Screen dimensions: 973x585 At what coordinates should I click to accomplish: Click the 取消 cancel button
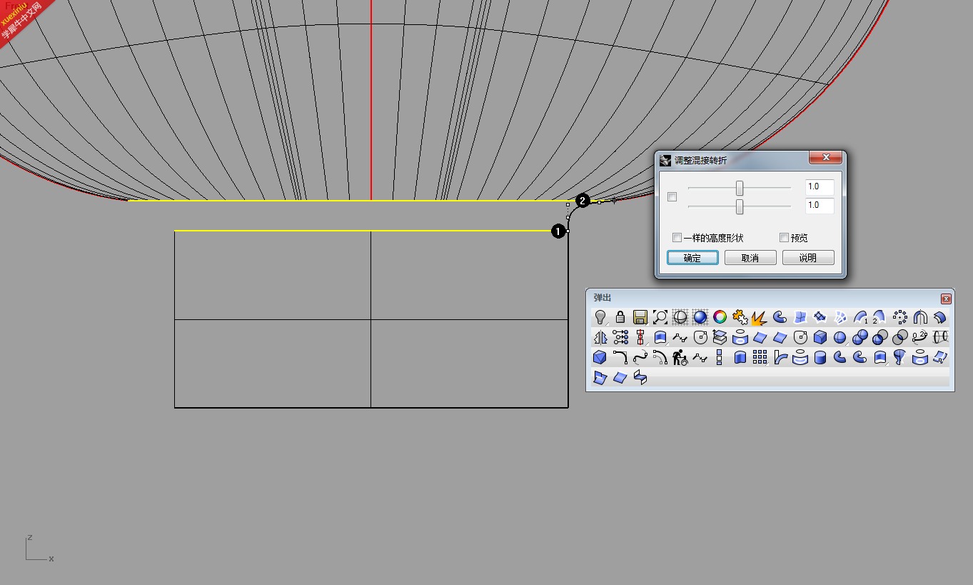click(x=750, y=258)
